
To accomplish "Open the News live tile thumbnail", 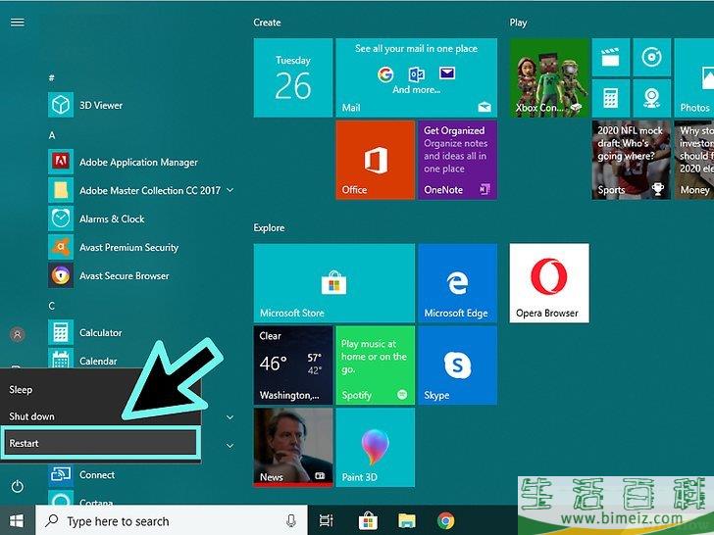I will point(292,448).
